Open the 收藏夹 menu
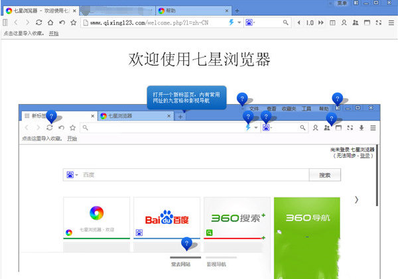The height and width of the screenshot is (279, 398). [289, 108]
